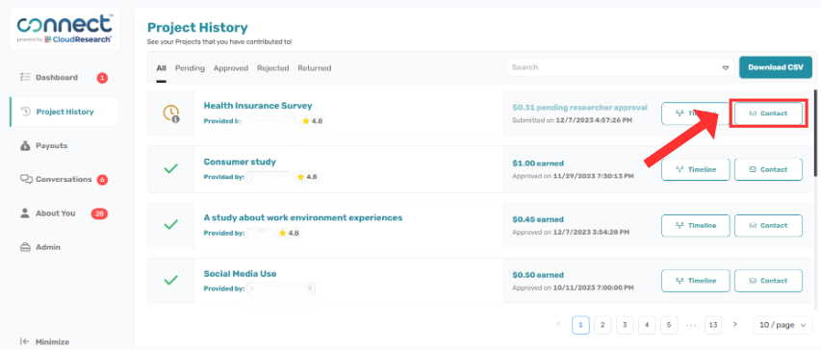Click the $0.45 earned text
This screenshot has width=821, height=350.
click(x=538, y=219)
